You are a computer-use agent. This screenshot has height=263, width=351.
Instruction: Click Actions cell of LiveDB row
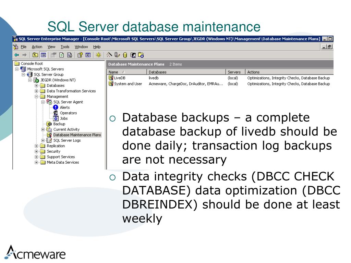click(x=289, y=78)
